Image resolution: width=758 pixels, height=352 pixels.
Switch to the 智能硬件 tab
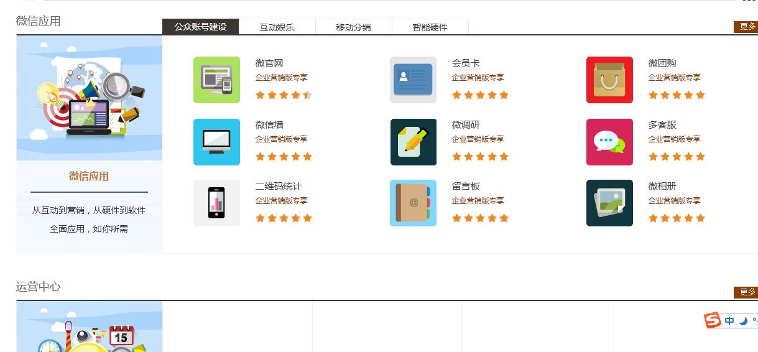(430, 27)
